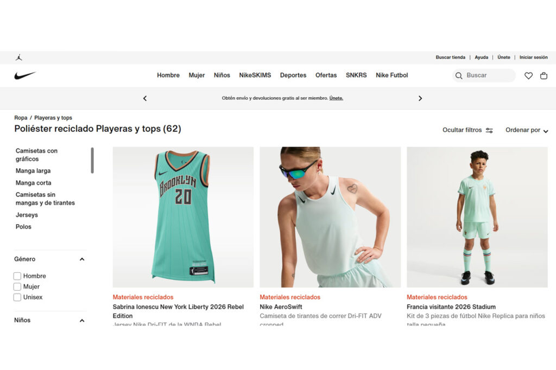Open the Brooklyn 20 jersey product image
The width and height of the screenshot is (556, 370).
[183, 217]
